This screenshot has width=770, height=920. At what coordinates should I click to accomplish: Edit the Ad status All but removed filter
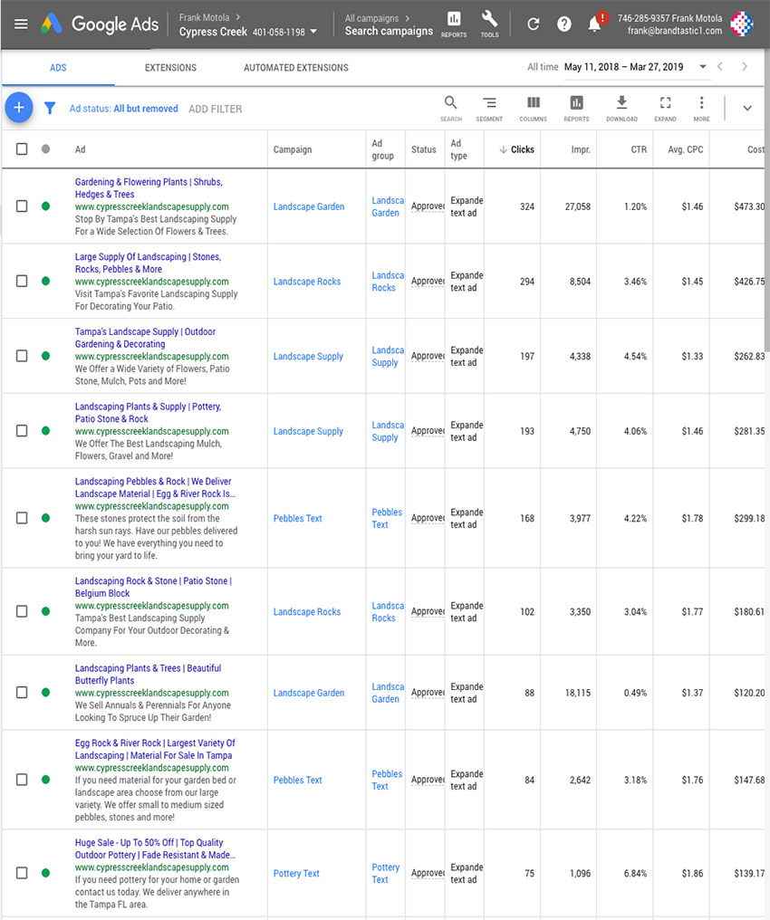click(123, 109)
